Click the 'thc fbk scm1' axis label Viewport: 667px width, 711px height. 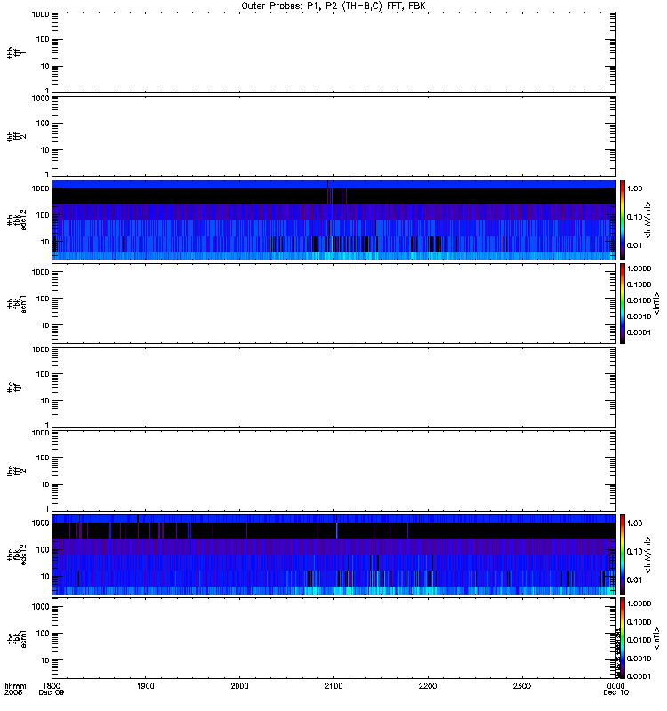coord(17,638)
